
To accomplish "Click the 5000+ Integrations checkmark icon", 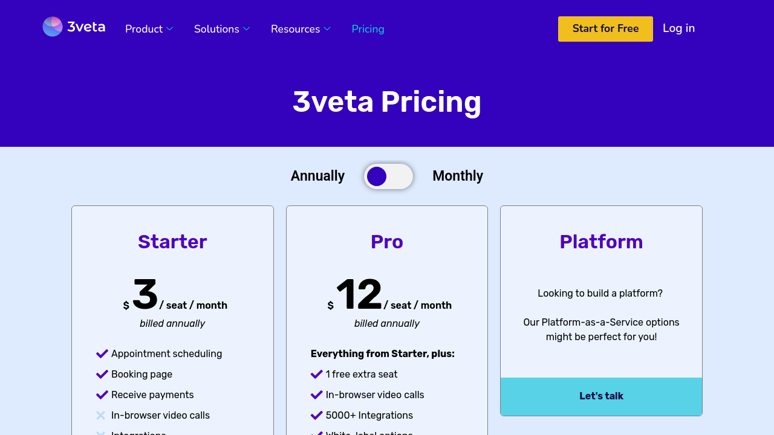I will tap(316, 415).
